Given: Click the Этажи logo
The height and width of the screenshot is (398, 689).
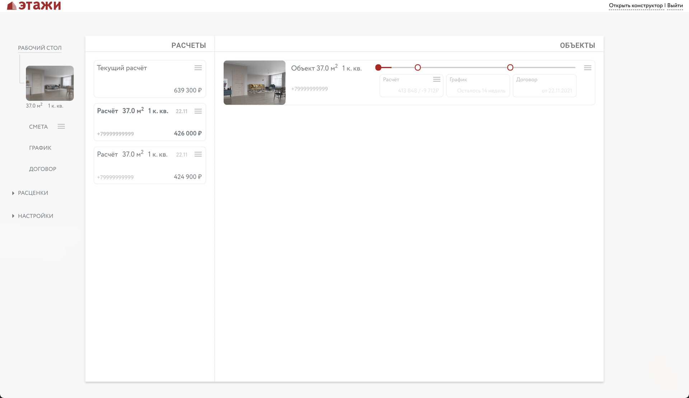Looking at the screenshot, I should 34,5.
